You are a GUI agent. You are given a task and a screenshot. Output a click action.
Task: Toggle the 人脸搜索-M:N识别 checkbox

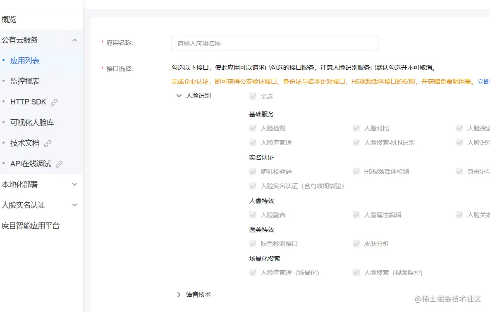coord(356,142)
